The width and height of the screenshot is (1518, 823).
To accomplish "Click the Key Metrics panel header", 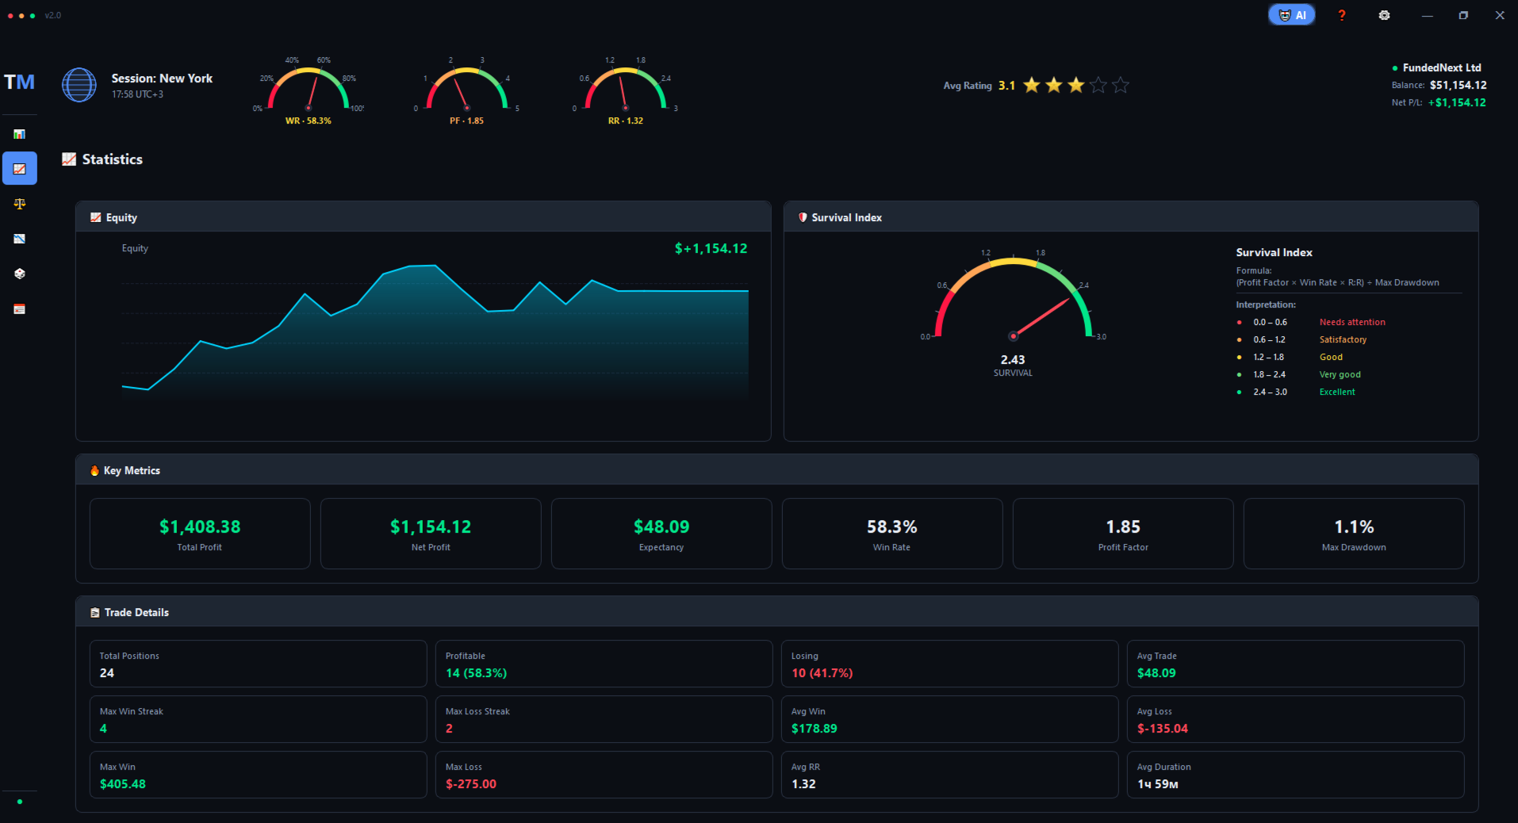I will coord(776,469).
